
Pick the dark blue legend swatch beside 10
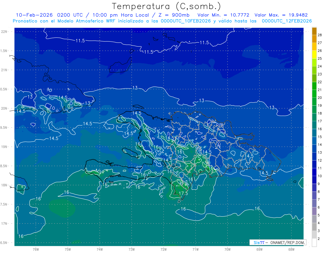pyautogui.click(x=314, y=172)
